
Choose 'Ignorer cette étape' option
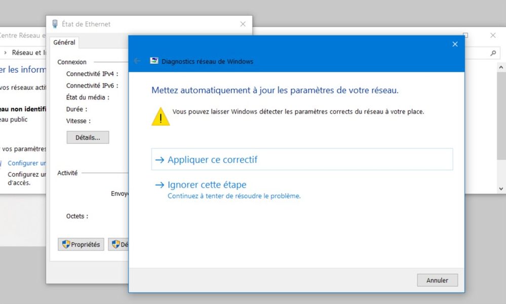tap(207, 185)
